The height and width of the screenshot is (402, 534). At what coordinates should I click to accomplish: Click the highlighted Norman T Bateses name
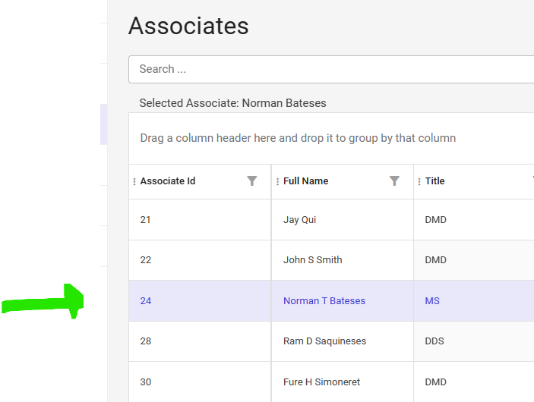tap(324, 301)
